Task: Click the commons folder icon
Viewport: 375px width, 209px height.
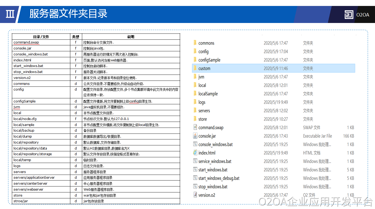Action: coord(195,43)
